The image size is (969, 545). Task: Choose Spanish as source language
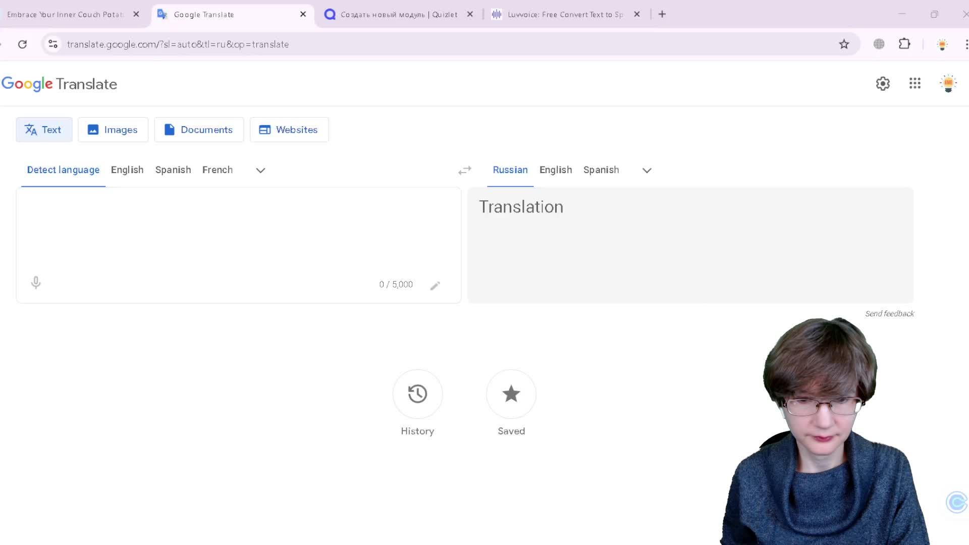pyautogui.click(x=173, y=170)
